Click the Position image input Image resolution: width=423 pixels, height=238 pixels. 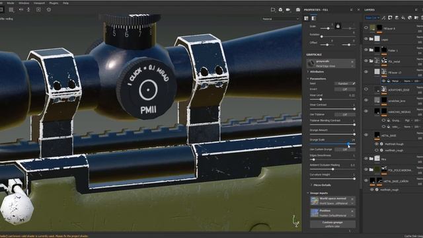pyautogui.click(x=332, y=213)
